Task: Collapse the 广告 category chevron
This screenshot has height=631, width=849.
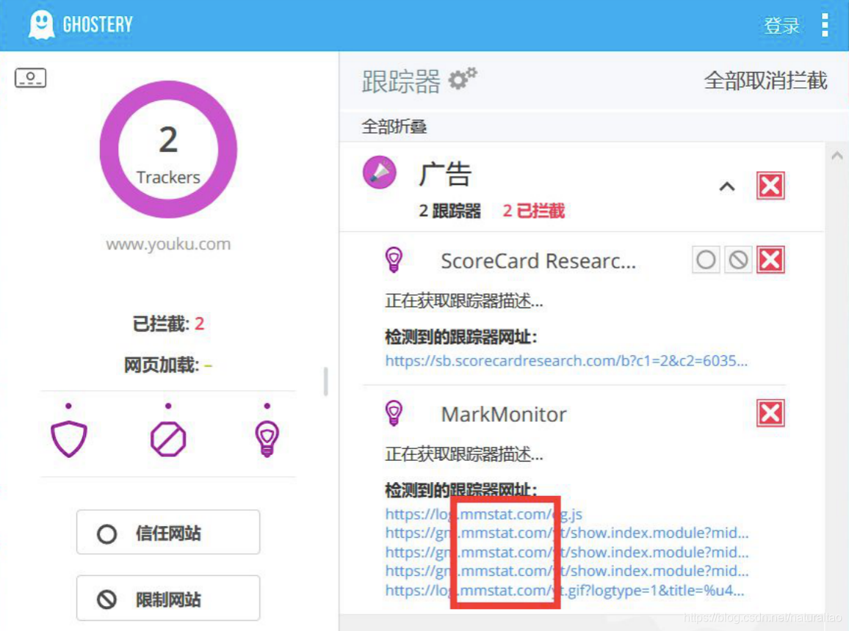Action: click(726, 186)
